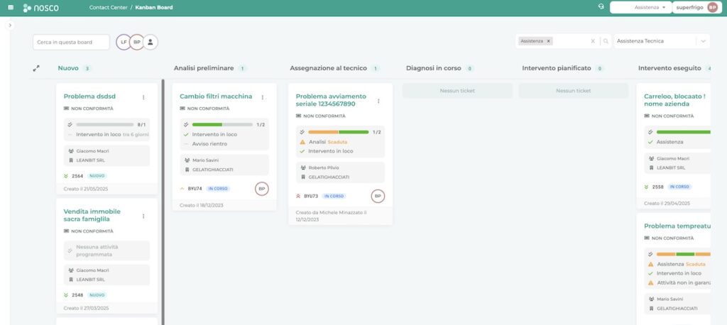Screen dimensions: 727x325
Task: Remove the Assistenza filter tag
Action: click(548, 42)
